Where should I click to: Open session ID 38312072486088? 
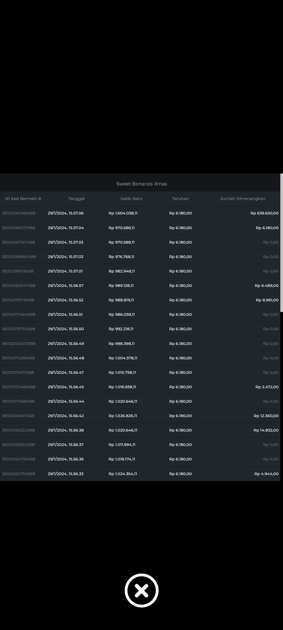pos(19,387)
